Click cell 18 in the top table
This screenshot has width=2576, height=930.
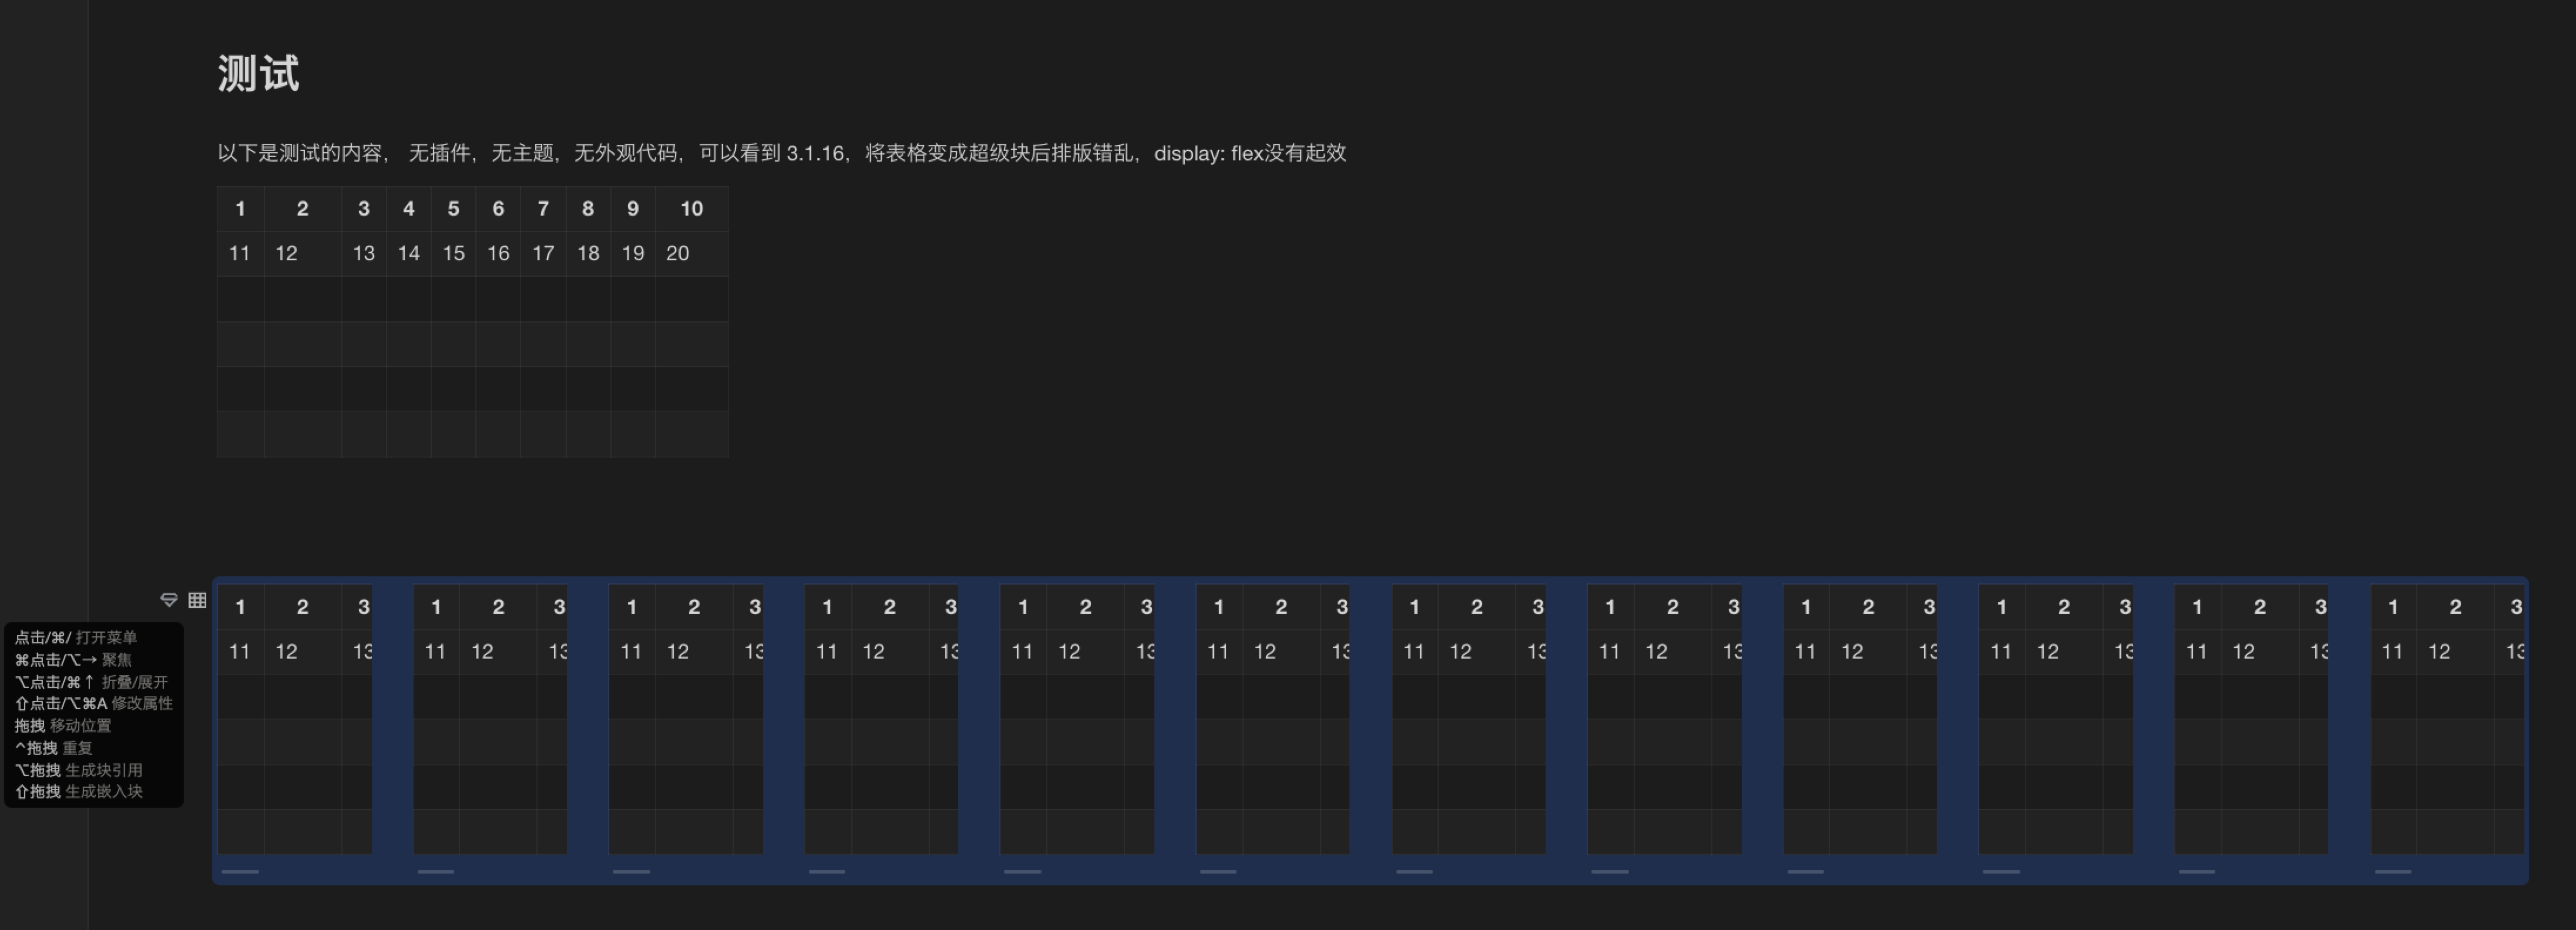pyautogui.click(x=588, y=253)
